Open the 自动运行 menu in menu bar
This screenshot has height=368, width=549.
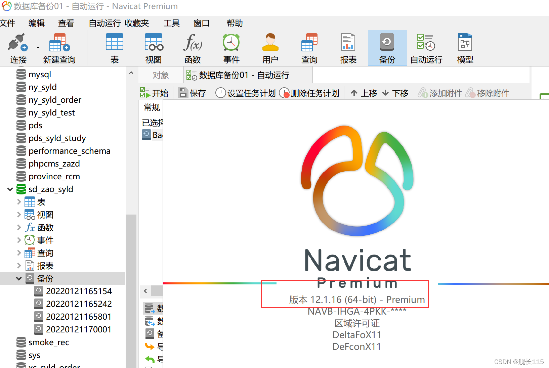pyautogui.click(x=105, y=23)
